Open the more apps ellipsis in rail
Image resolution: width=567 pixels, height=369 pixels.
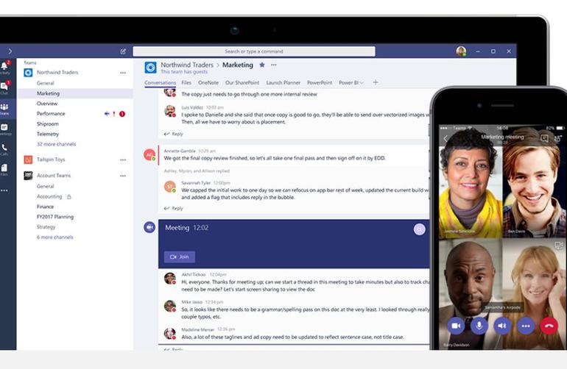point(4,190)
